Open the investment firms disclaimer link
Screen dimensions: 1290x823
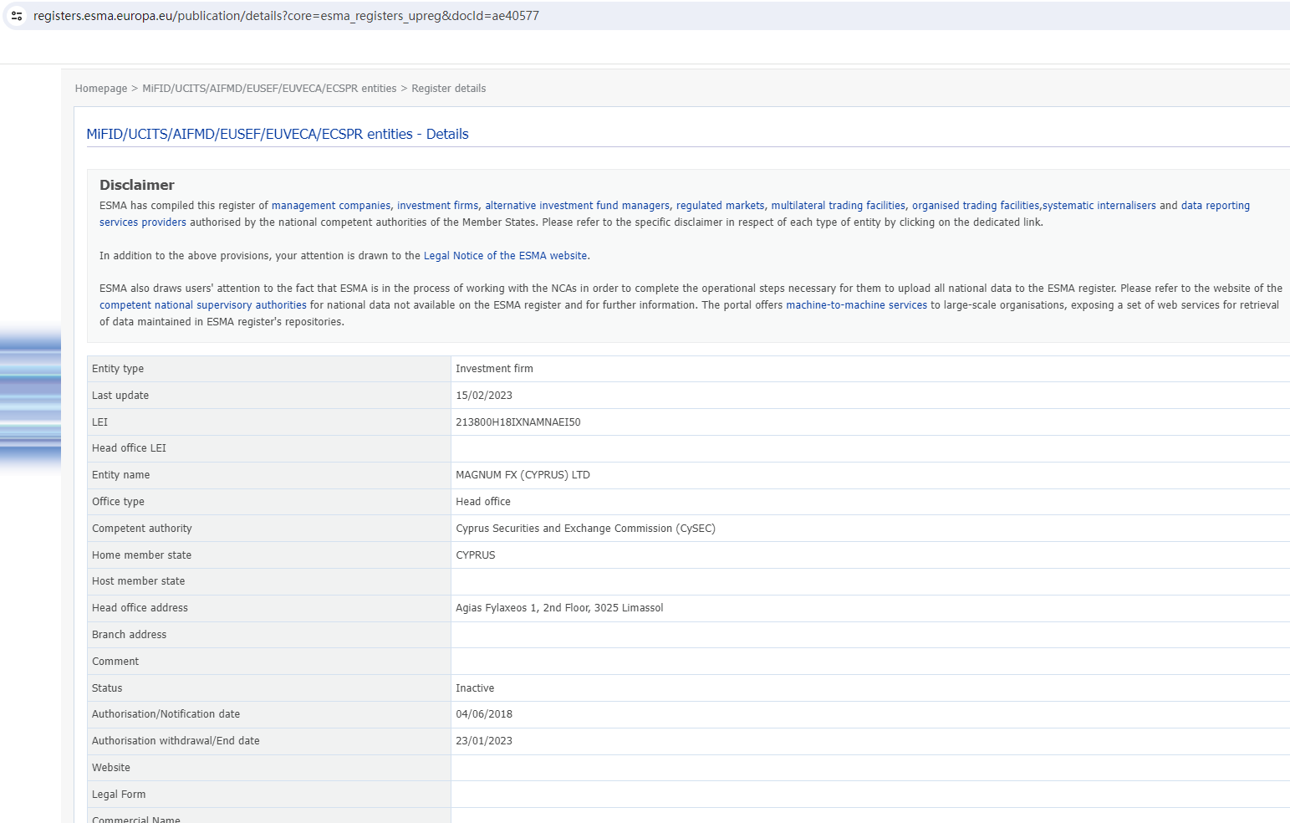(x=437, y=206)
